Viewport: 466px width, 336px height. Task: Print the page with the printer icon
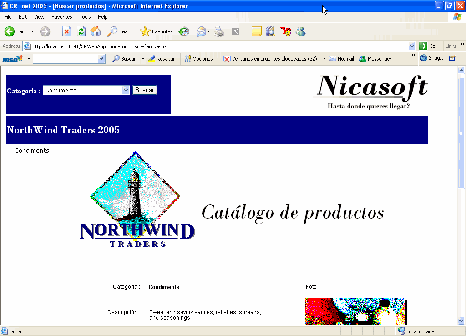tap(219, 31)
